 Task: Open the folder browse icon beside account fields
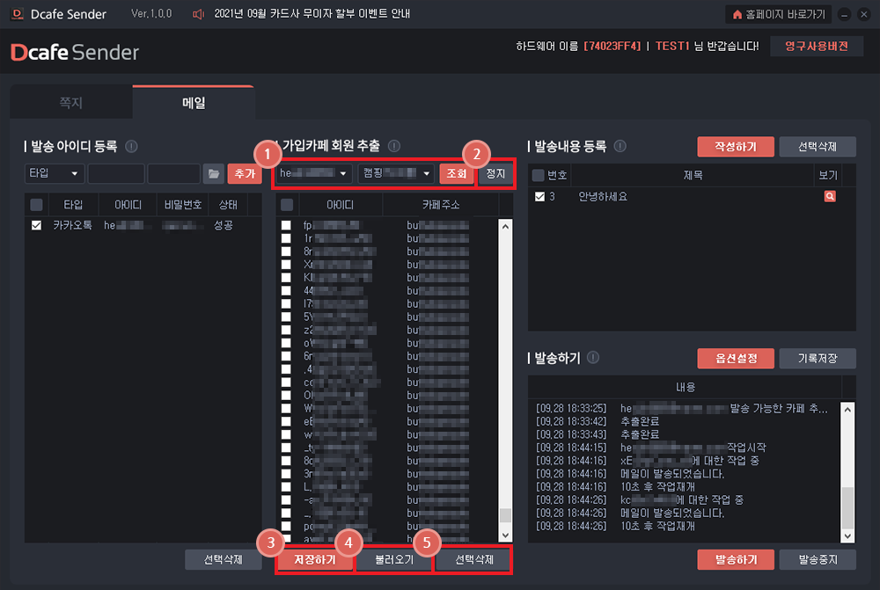point(214,174)
